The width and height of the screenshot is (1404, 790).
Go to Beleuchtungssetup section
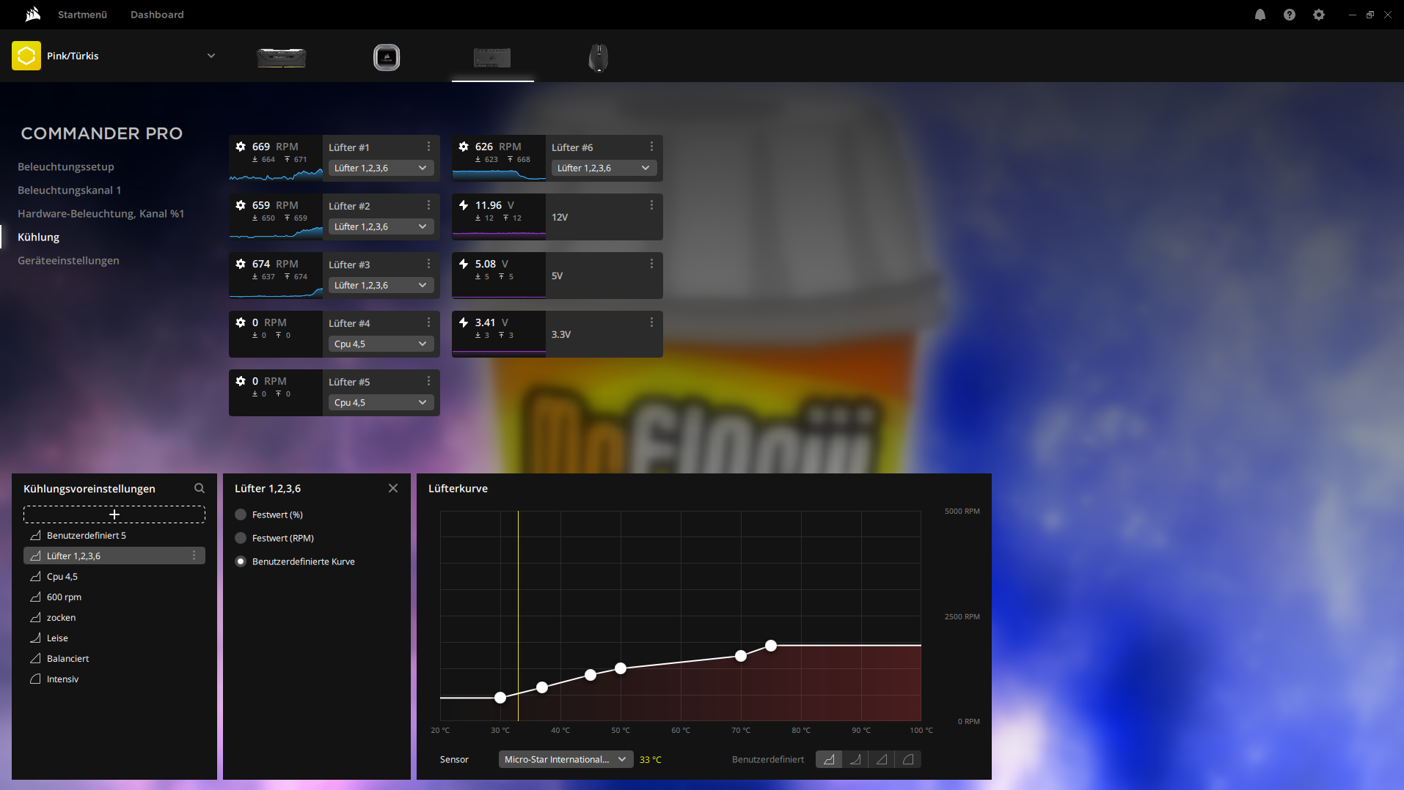pos(66,166)
